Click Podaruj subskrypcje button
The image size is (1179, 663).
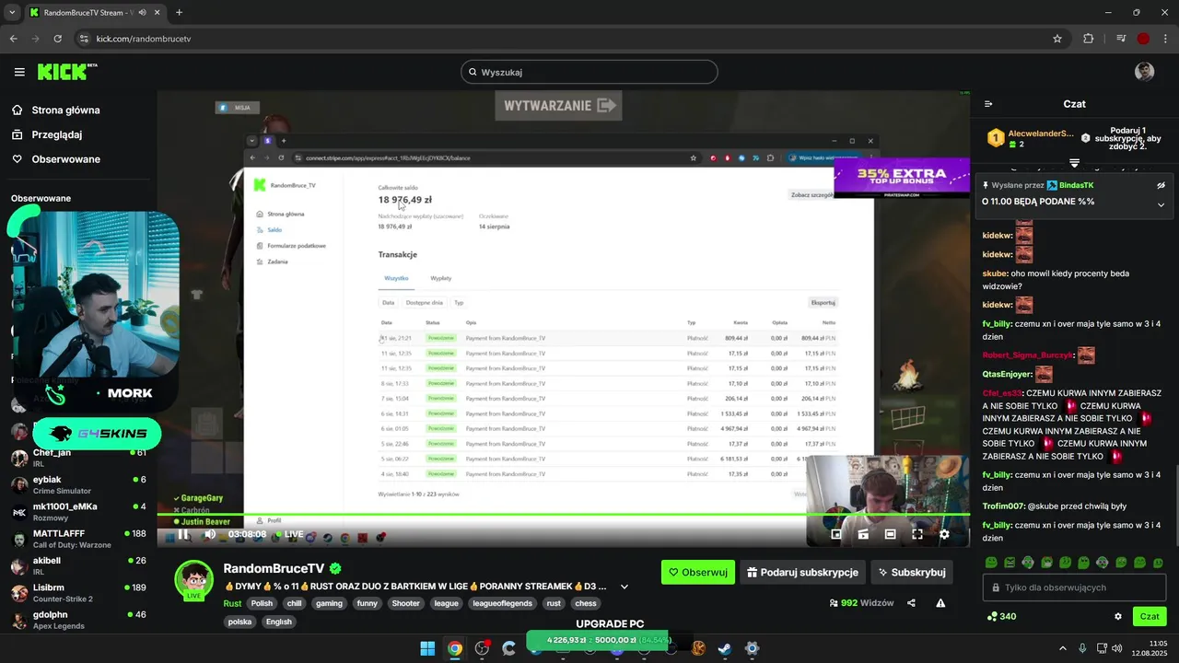coord(802,572)
